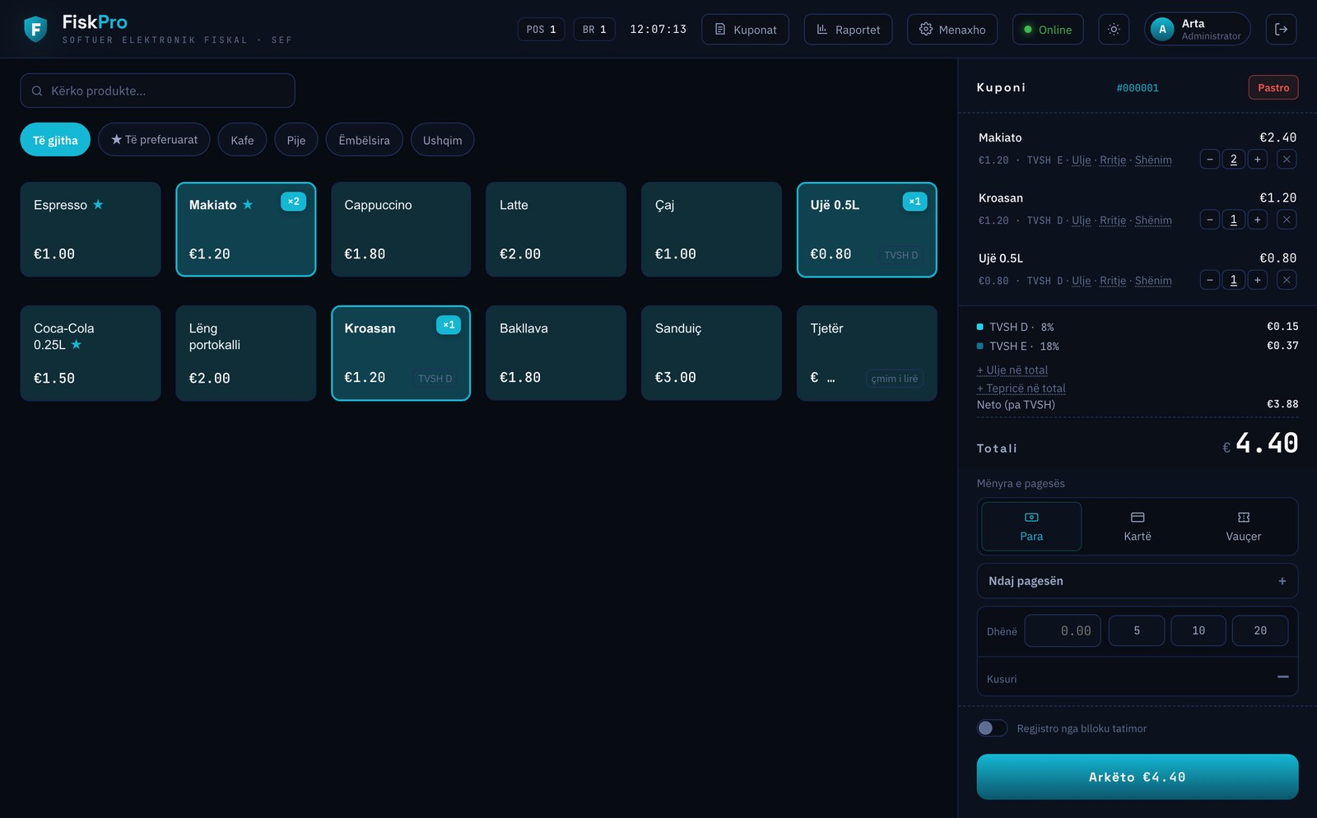Click the logout icon button

point(1281,30)
